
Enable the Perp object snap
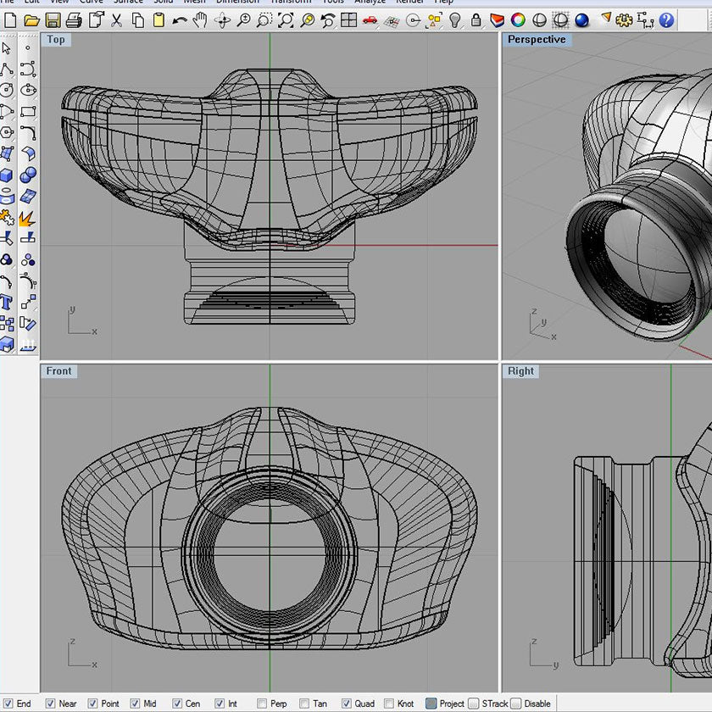[x=261, y=704]
